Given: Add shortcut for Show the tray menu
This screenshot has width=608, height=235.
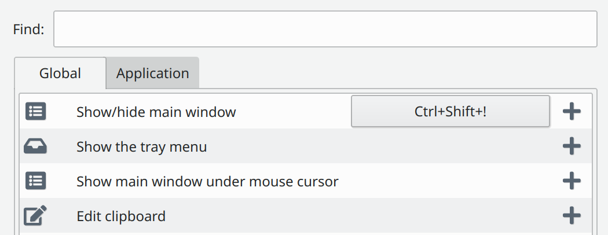Looking at the screenshot, I should [572, 146].
